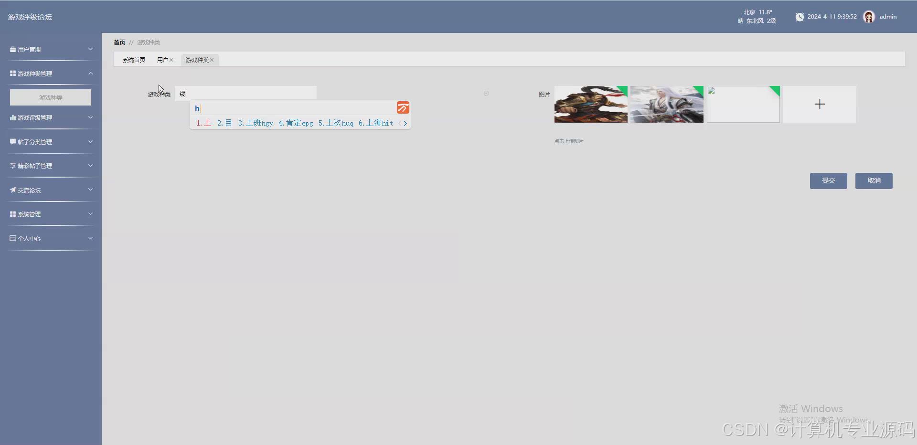
Task: Click the 个人中心 card icon
Action: click(13, 238)
